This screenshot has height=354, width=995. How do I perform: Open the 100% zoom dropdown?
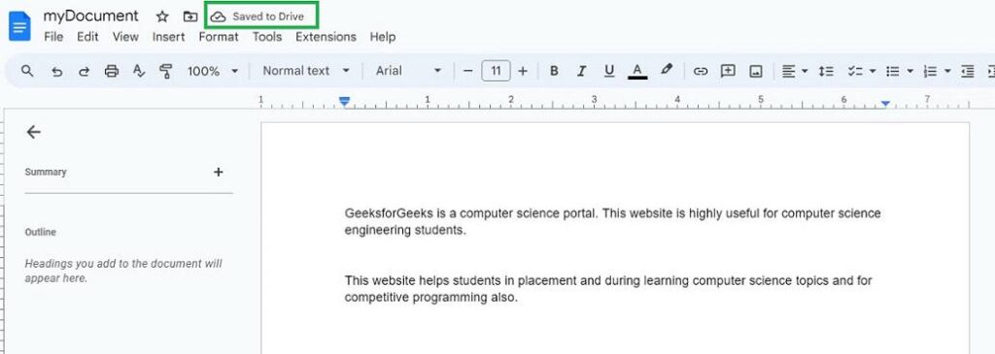click(213, 71)
